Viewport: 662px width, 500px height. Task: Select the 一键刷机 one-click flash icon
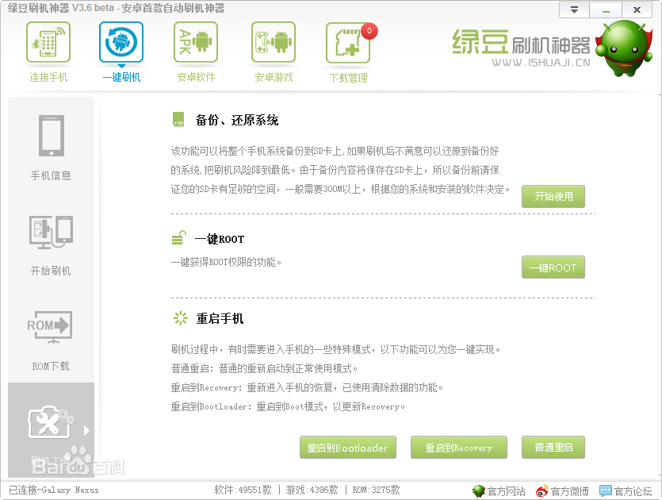121,43
